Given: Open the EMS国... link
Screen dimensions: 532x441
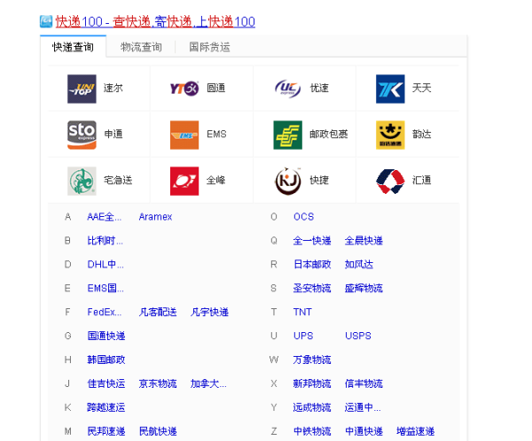Looking at the screenshot, I should click(106, 289).
